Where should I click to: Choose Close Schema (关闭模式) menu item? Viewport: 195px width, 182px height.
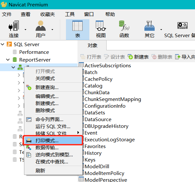click(53, 79)
